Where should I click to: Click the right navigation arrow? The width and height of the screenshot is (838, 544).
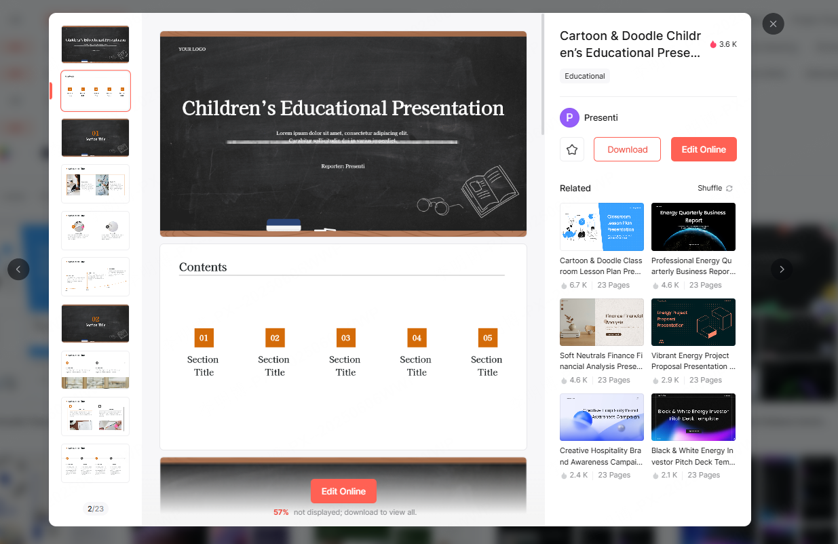(782, 269)
